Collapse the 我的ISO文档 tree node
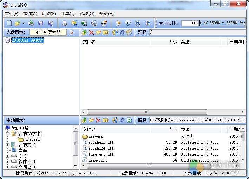The height and width of the screenshot is (179, 249). [x=7, y=134]
